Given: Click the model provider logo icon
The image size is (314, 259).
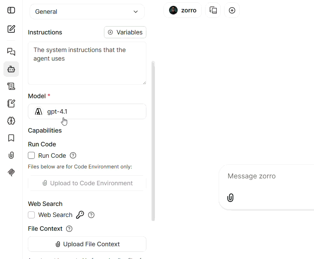Looking at the screenshot, I should point(39,112).
